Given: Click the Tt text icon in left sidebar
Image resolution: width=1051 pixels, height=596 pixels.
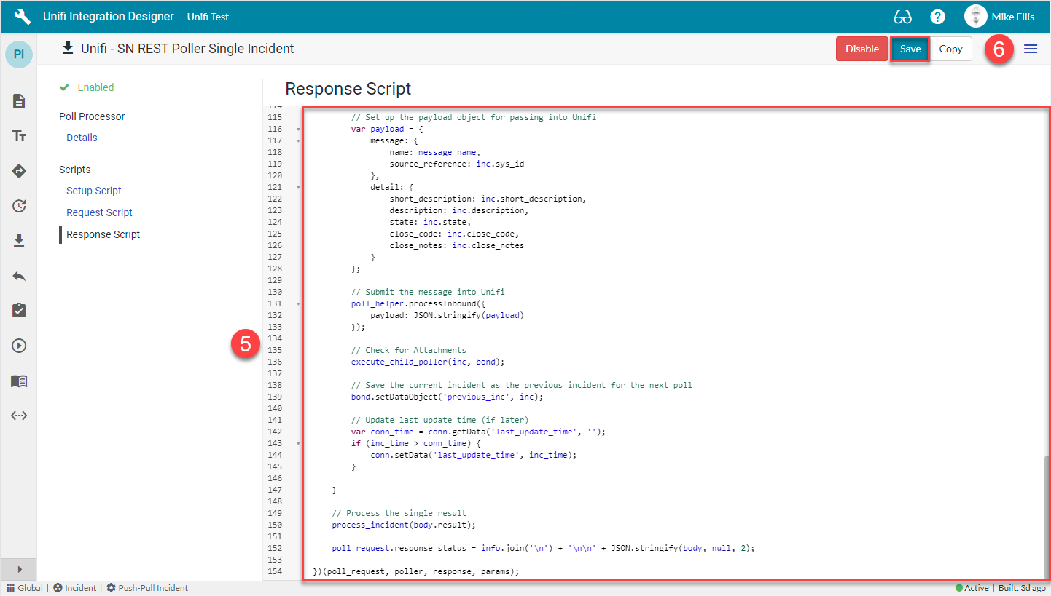Looking at the screenshot, I should (18, 136).
